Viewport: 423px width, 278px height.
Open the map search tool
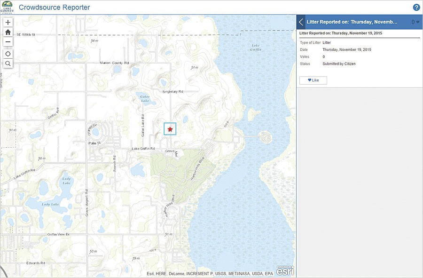coord(8,64)
